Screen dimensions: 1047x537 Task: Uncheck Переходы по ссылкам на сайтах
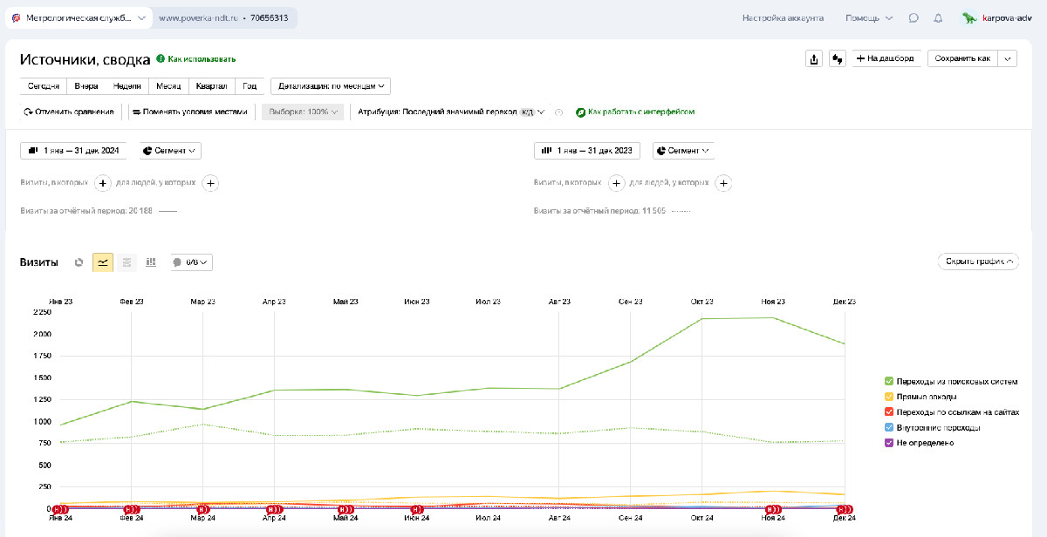(888, 411)
